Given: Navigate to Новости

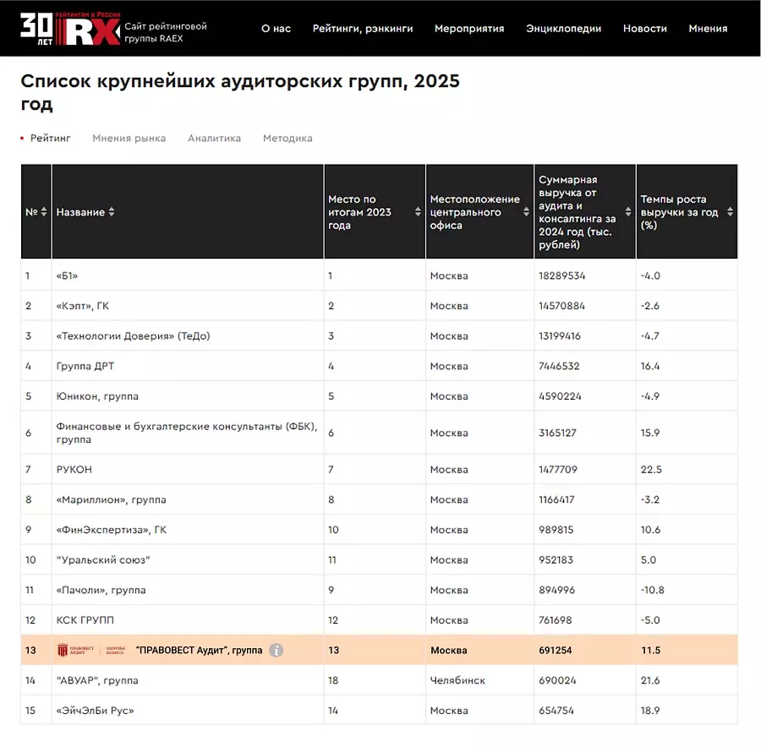Looking at the screenshot, I should [644, 29].
